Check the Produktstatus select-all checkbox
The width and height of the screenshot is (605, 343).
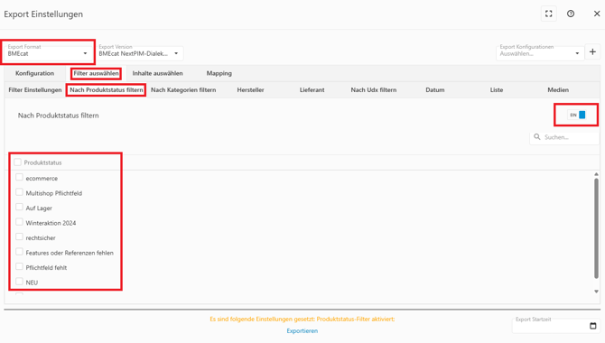(x=17, y=162)
